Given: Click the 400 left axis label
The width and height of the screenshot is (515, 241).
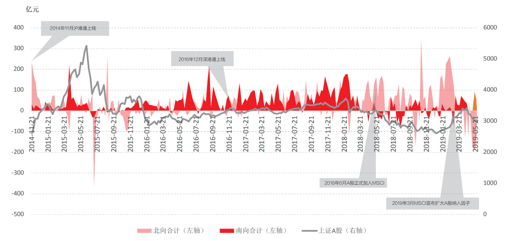Looking at the screenshot, I should point(19,28).
